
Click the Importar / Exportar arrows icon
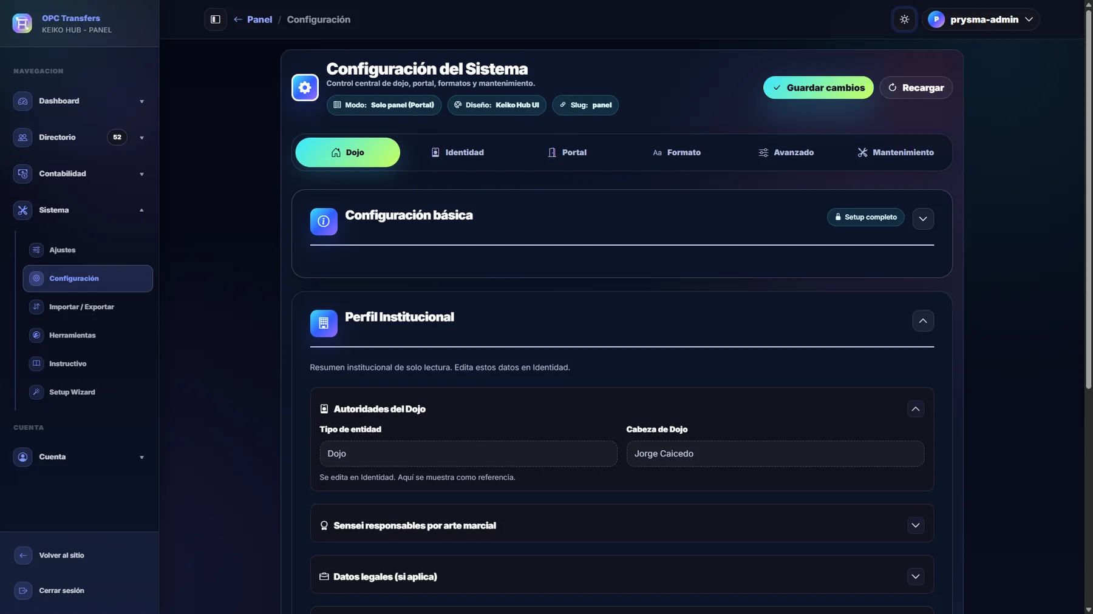pos(36,307)
